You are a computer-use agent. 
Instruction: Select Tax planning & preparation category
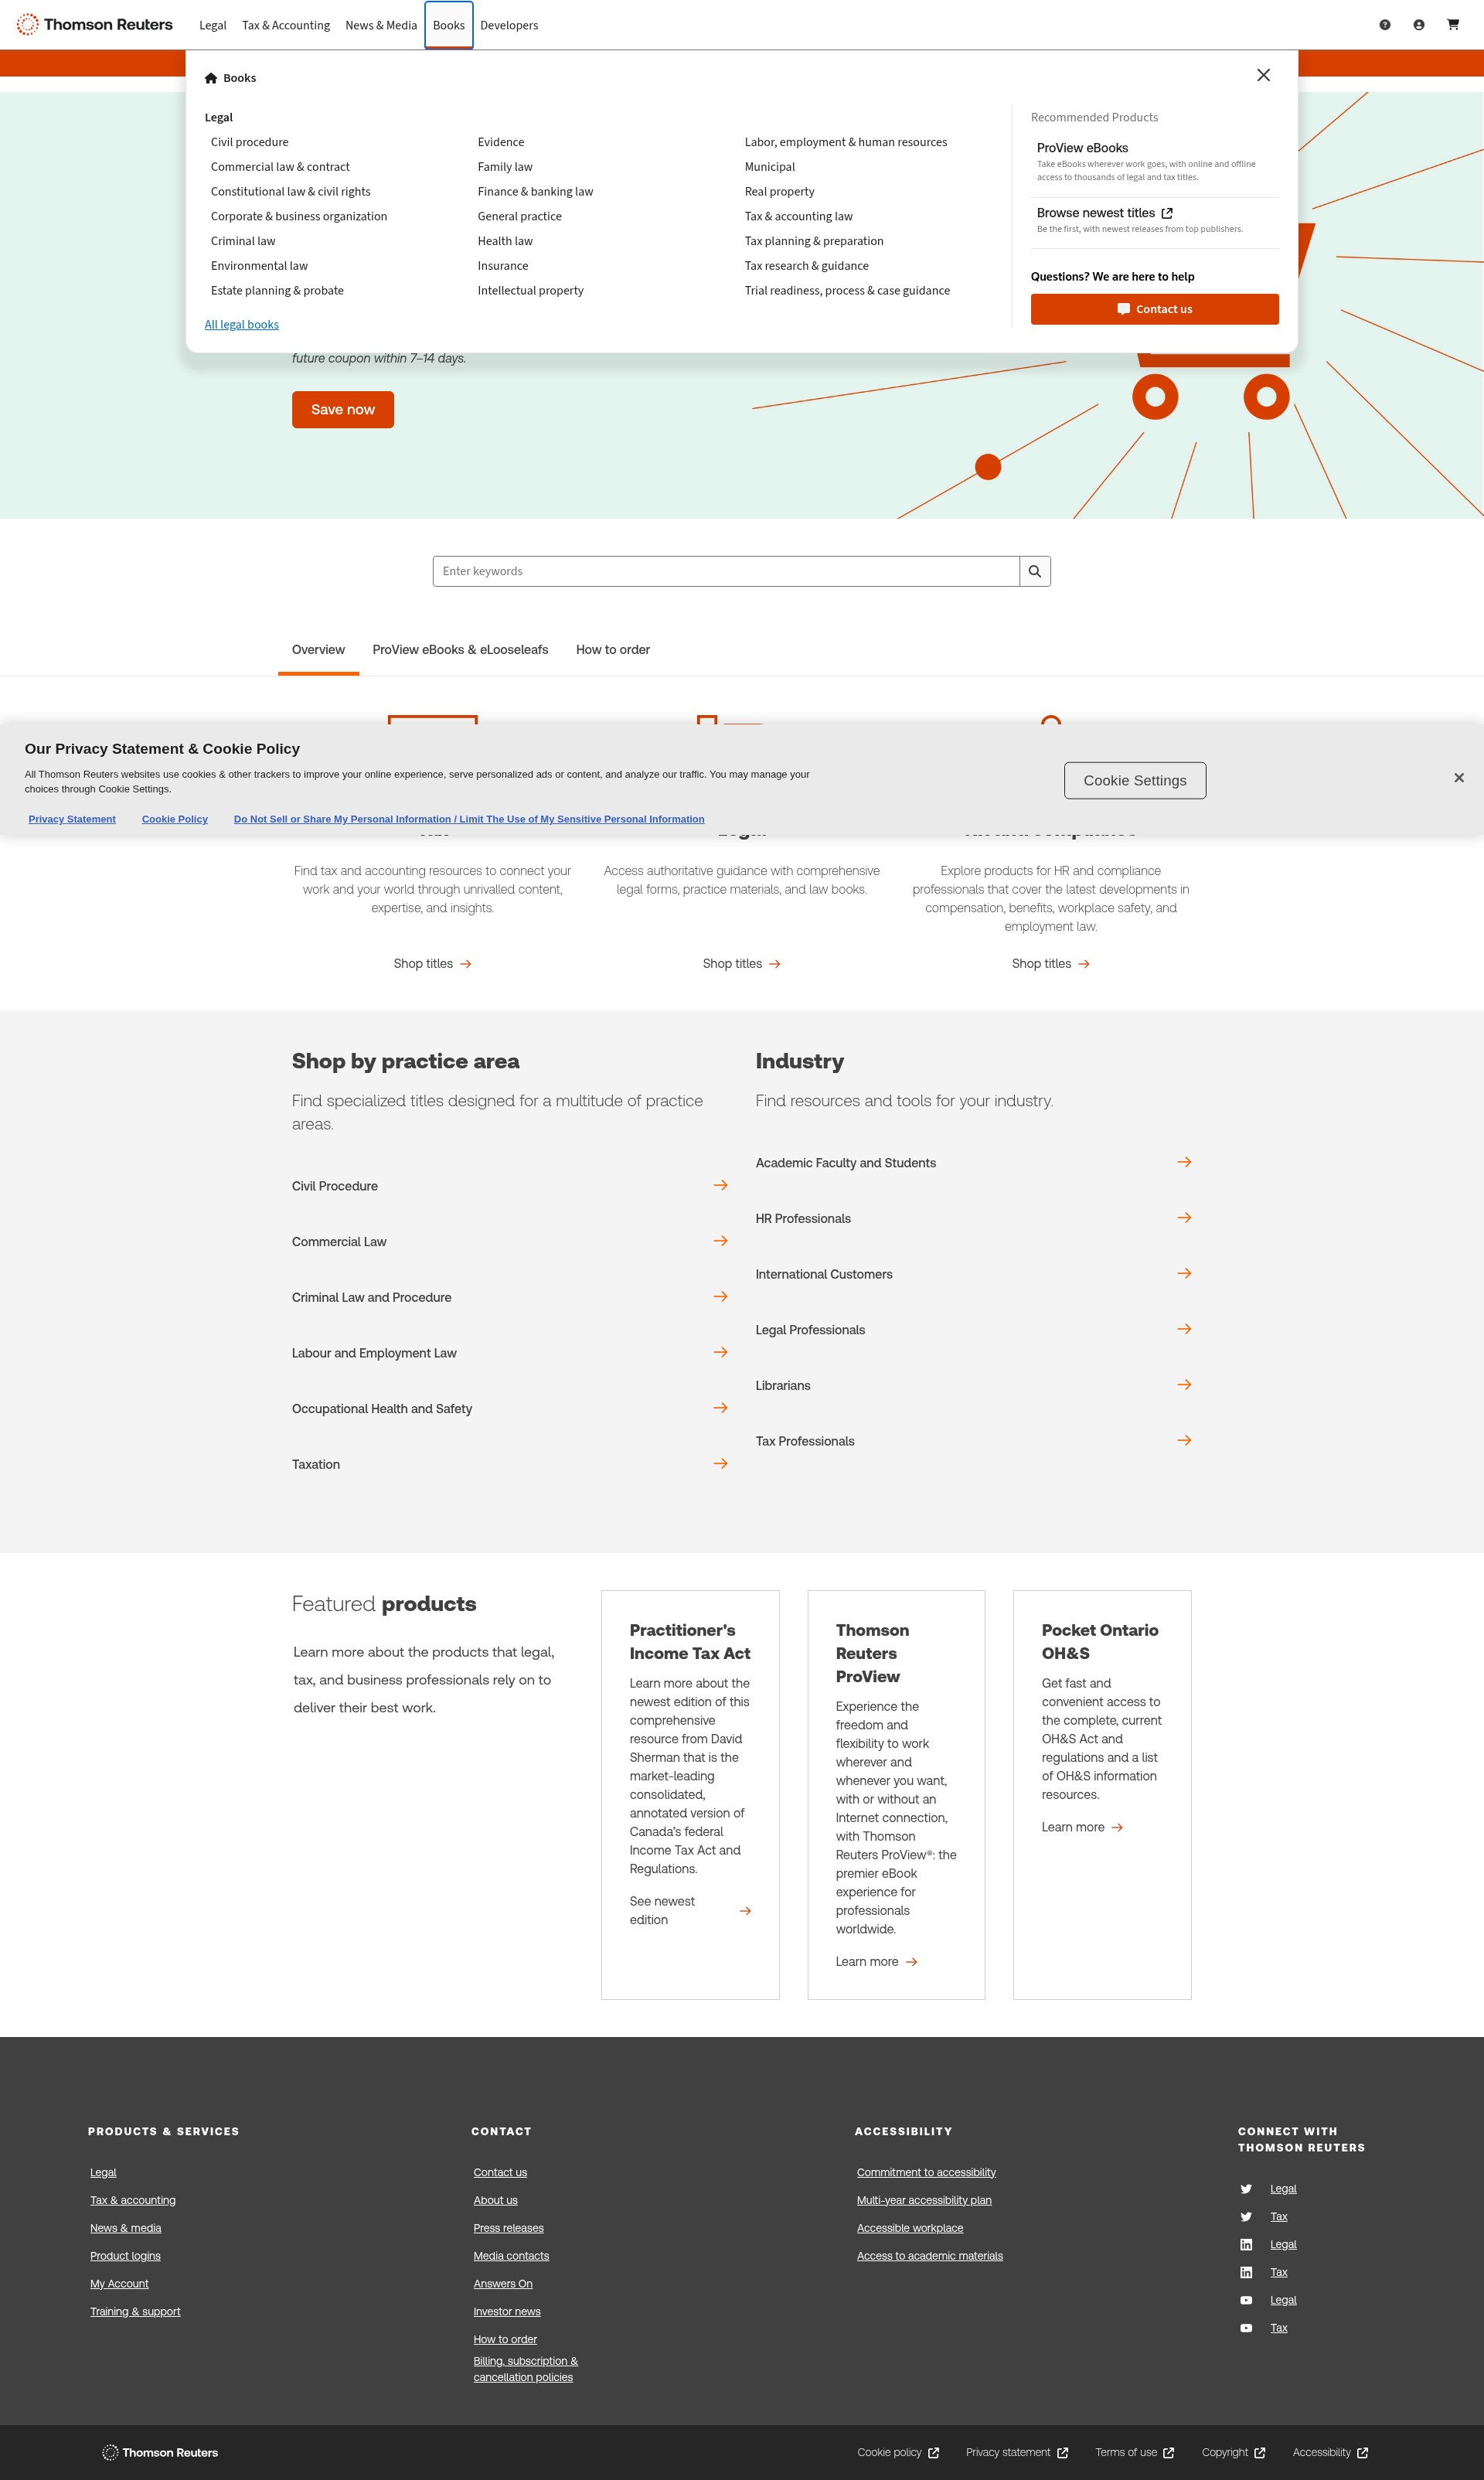coord(814,241)
